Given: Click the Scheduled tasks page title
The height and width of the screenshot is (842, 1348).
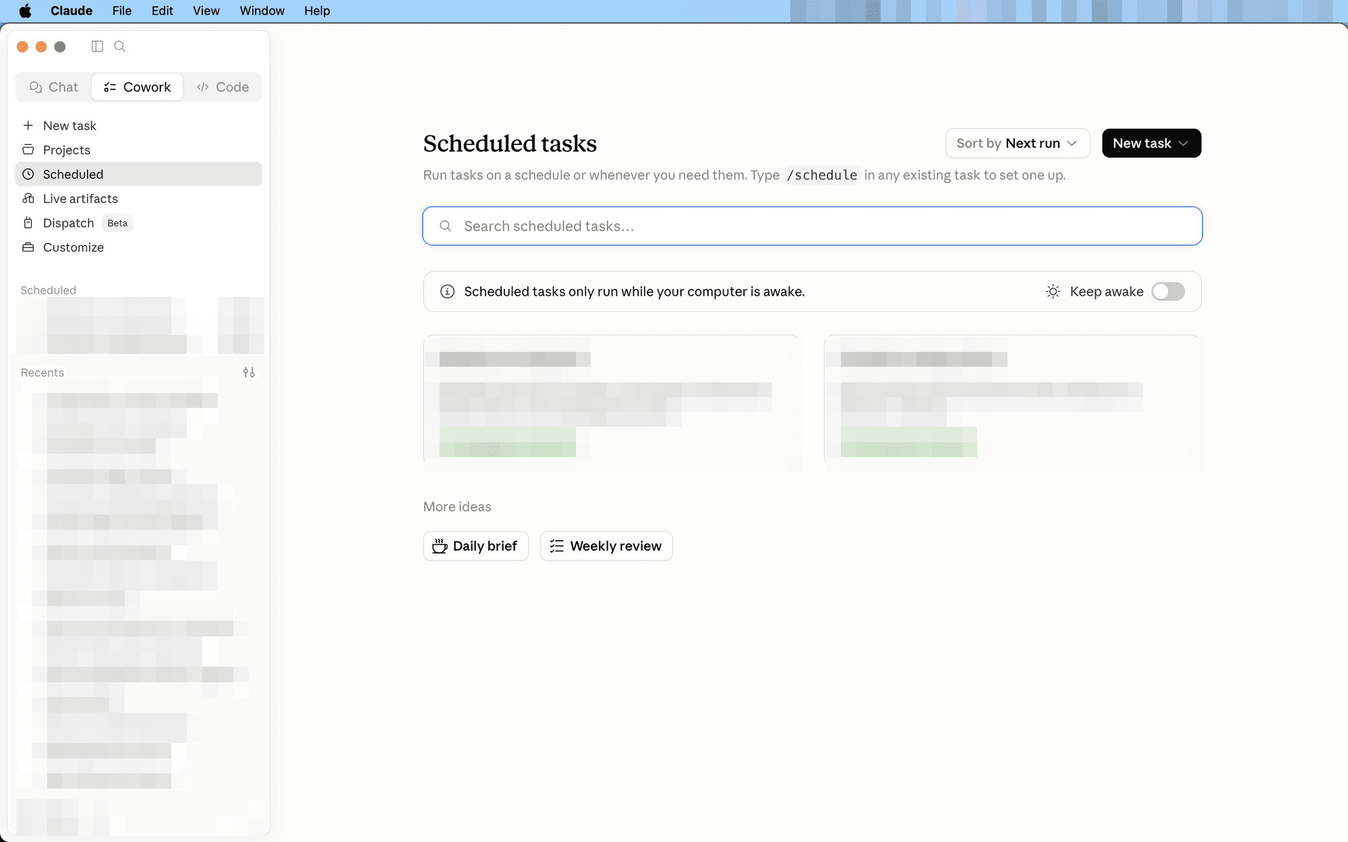Looking at the screenshot, I should coord(510,144).
